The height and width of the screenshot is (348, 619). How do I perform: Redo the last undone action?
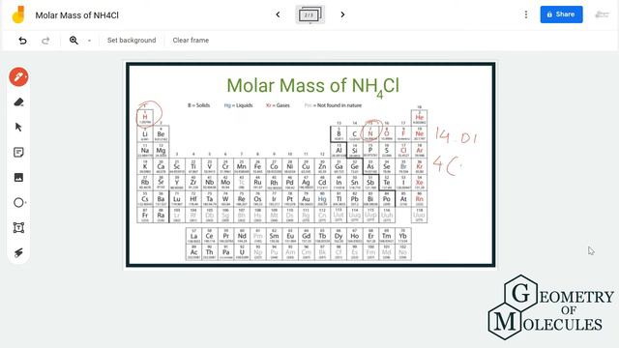[45, 41]
